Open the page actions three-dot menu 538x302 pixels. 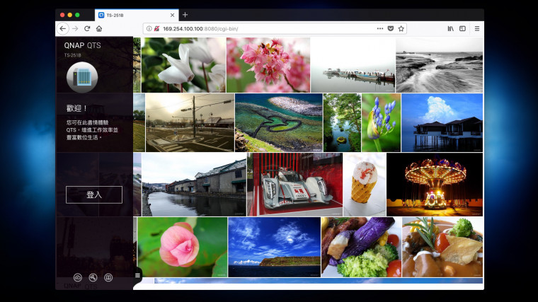[379, 28]
